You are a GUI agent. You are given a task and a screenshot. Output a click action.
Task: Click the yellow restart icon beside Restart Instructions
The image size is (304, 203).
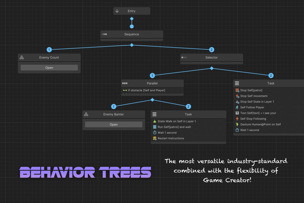click(155, 138)
